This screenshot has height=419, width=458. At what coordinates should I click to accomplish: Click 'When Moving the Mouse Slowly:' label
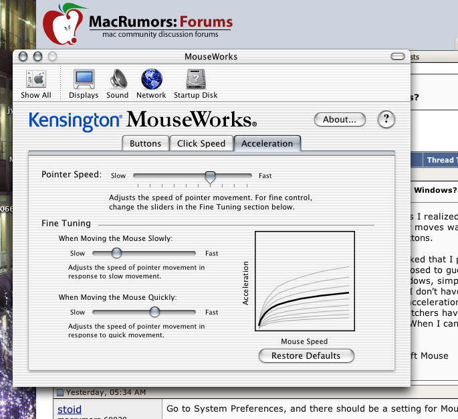pyautogui.click(x=116, y=238)
